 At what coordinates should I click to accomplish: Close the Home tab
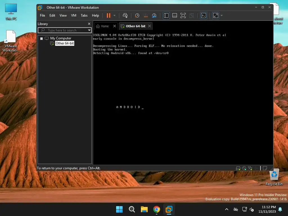click(115, 26)
